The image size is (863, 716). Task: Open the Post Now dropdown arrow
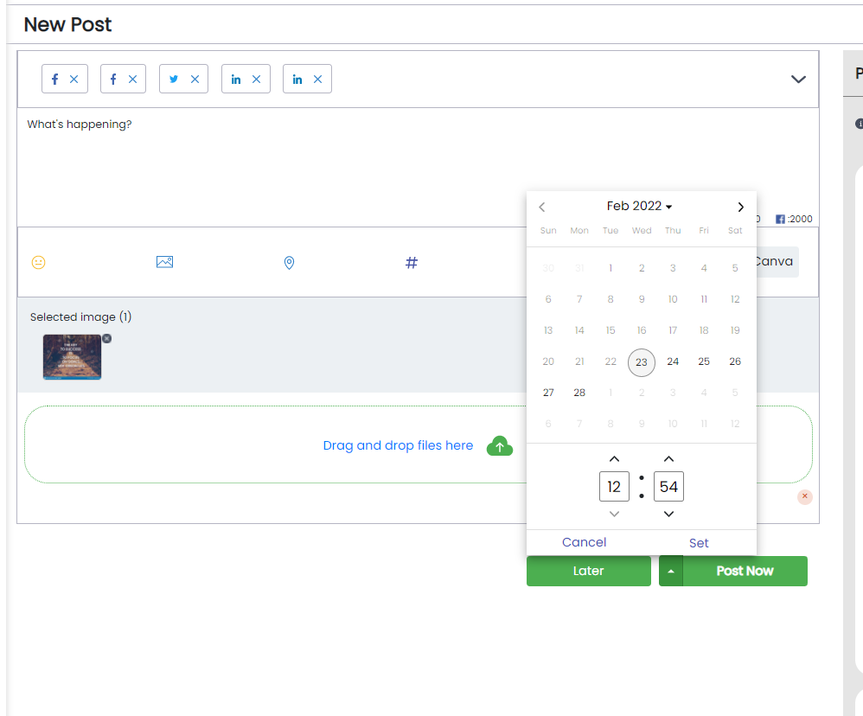pyautogui.click(x=671, y=571)
